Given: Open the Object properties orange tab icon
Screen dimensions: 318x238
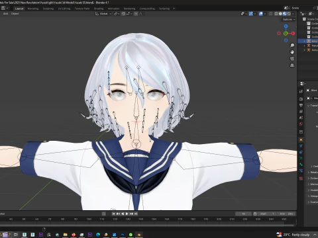Looking at the screenshot, I should (x=301, y=139).
